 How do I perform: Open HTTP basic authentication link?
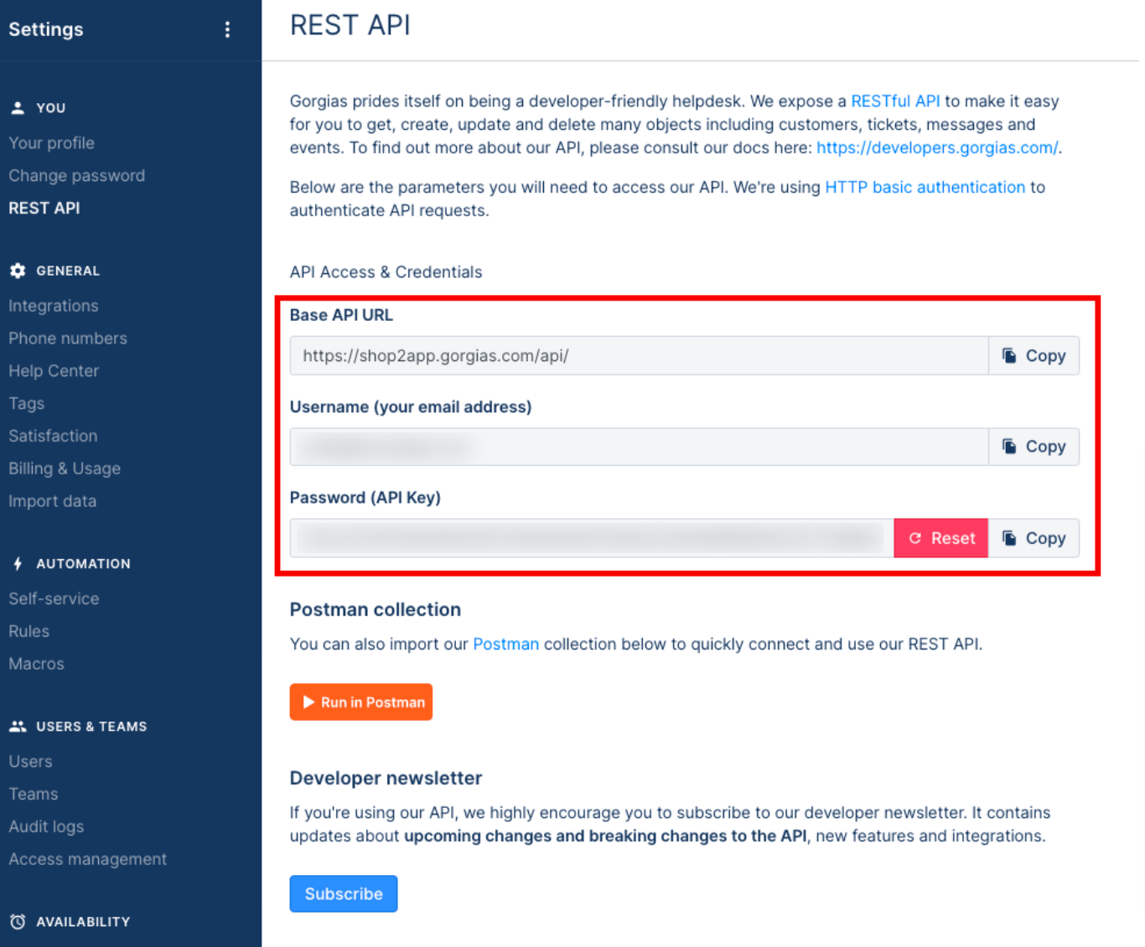pos(925,187)
